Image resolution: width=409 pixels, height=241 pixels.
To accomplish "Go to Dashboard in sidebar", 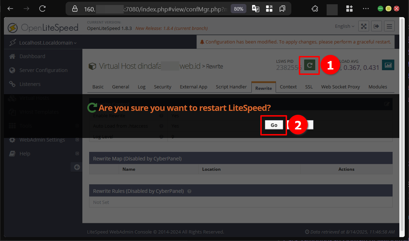I will 32,56.
